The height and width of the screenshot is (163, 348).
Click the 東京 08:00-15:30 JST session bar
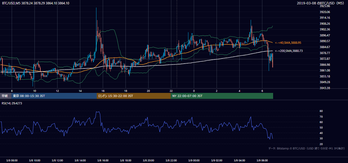54,96
